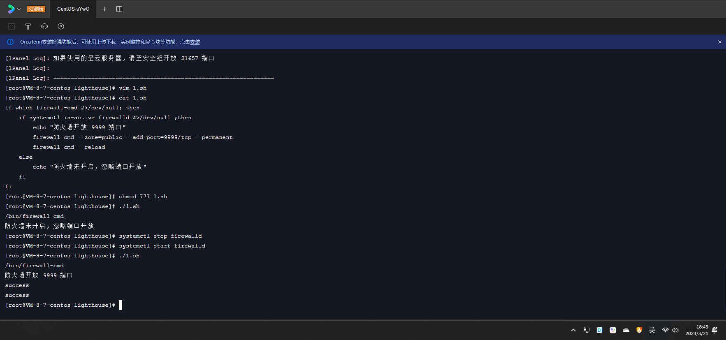Click the '防火墙开放 9999 端口' output line
726x340 pixels.
[x=39, y=275]
